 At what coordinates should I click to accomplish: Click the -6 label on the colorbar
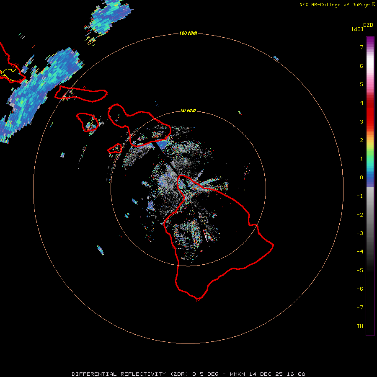360,289
